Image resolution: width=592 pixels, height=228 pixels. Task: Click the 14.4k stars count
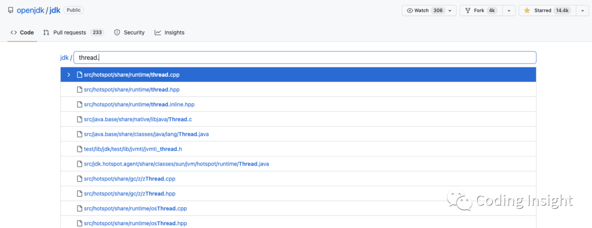[562, 10]
